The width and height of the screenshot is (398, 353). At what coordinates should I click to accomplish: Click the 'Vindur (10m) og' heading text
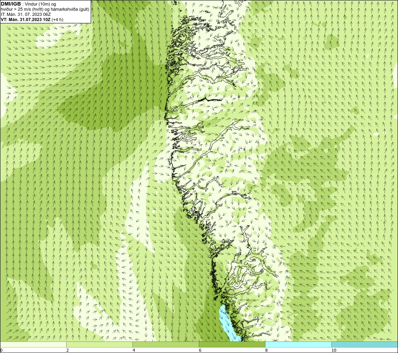[41, 4]
